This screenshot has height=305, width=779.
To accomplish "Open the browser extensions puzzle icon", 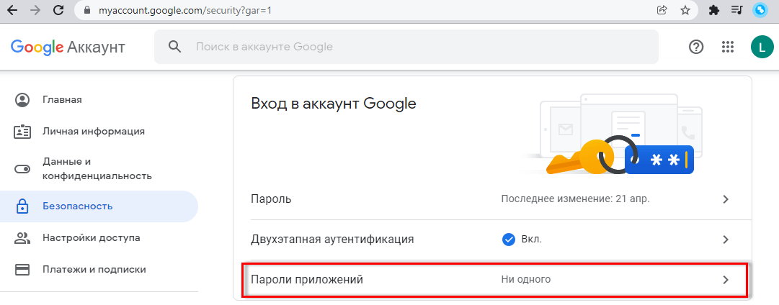I will 714,11.
